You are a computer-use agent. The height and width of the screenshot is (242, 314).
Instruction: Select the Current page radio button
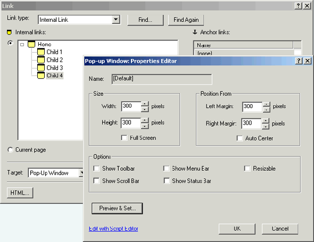click(x=10, y=150)
